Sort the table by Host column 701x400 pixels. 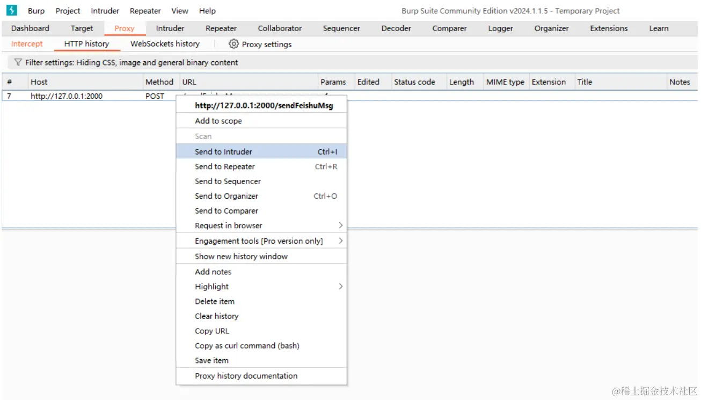point(85,82)
